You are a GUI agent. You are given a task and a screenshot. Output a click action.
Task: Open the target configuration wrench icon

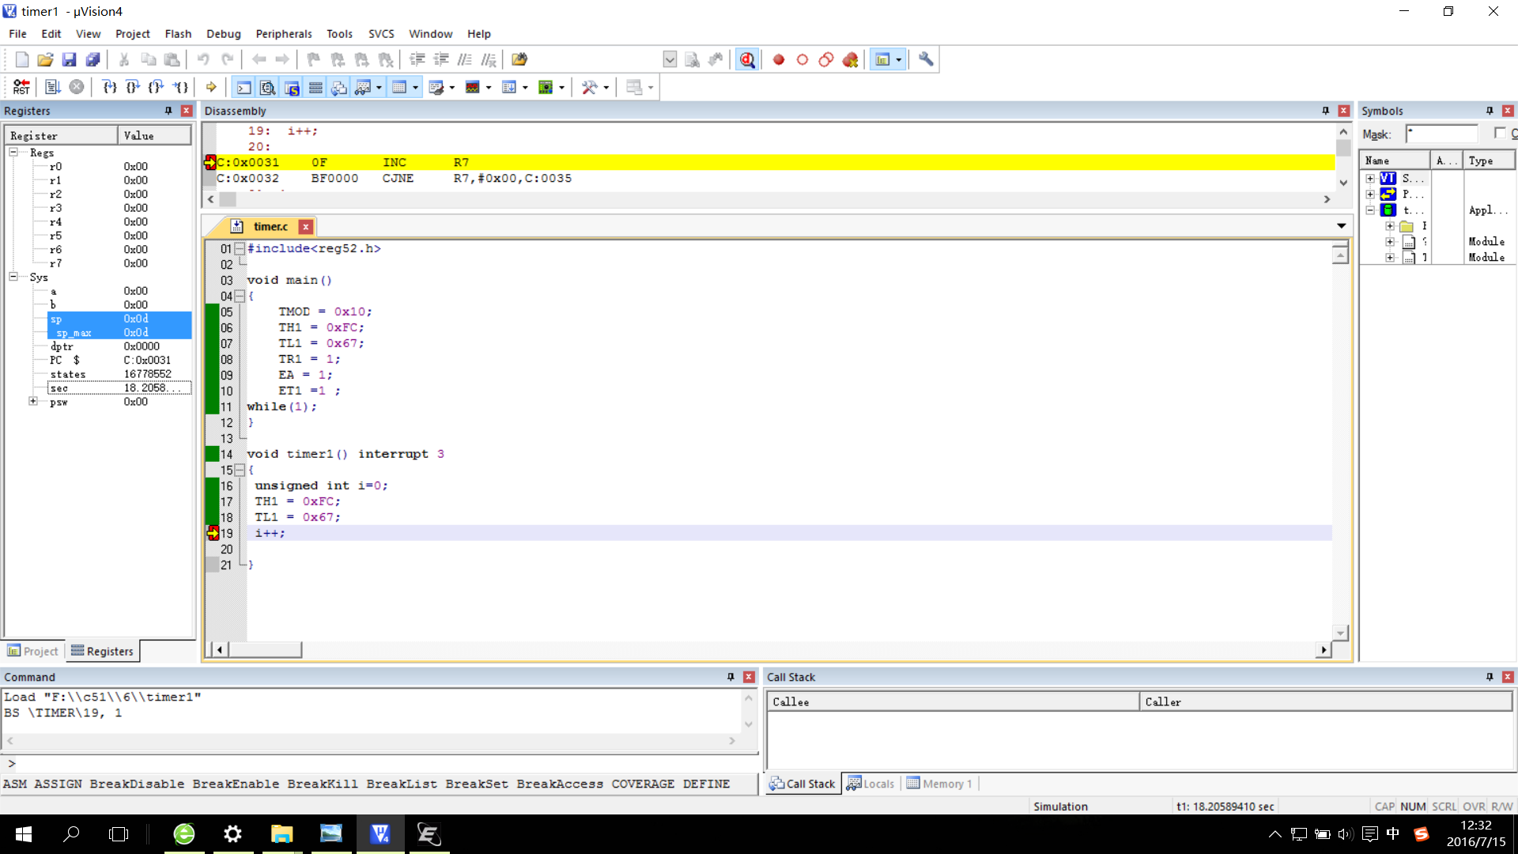click(x=926, y=59)
